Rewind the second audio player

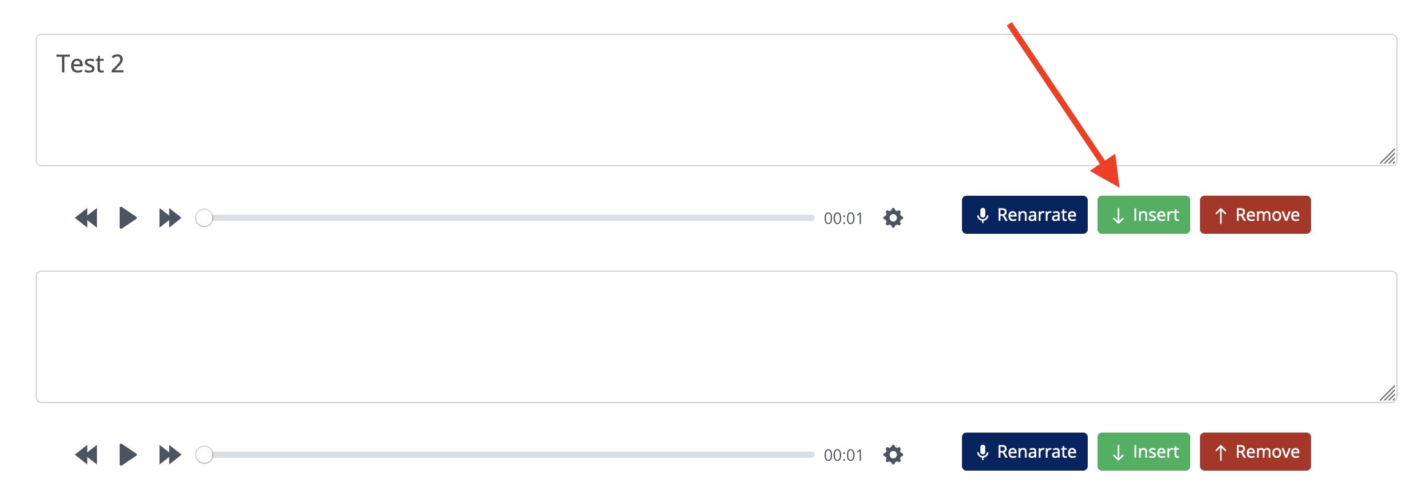[x=87, y=455]
